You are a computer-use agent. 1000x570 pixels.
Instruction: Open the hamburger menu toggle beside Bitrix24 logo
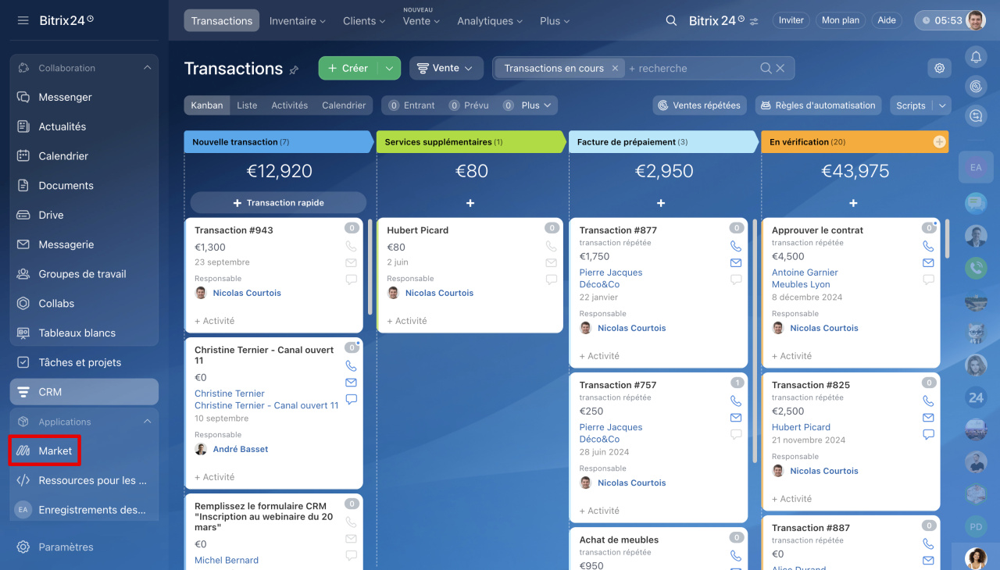(23, 20)
